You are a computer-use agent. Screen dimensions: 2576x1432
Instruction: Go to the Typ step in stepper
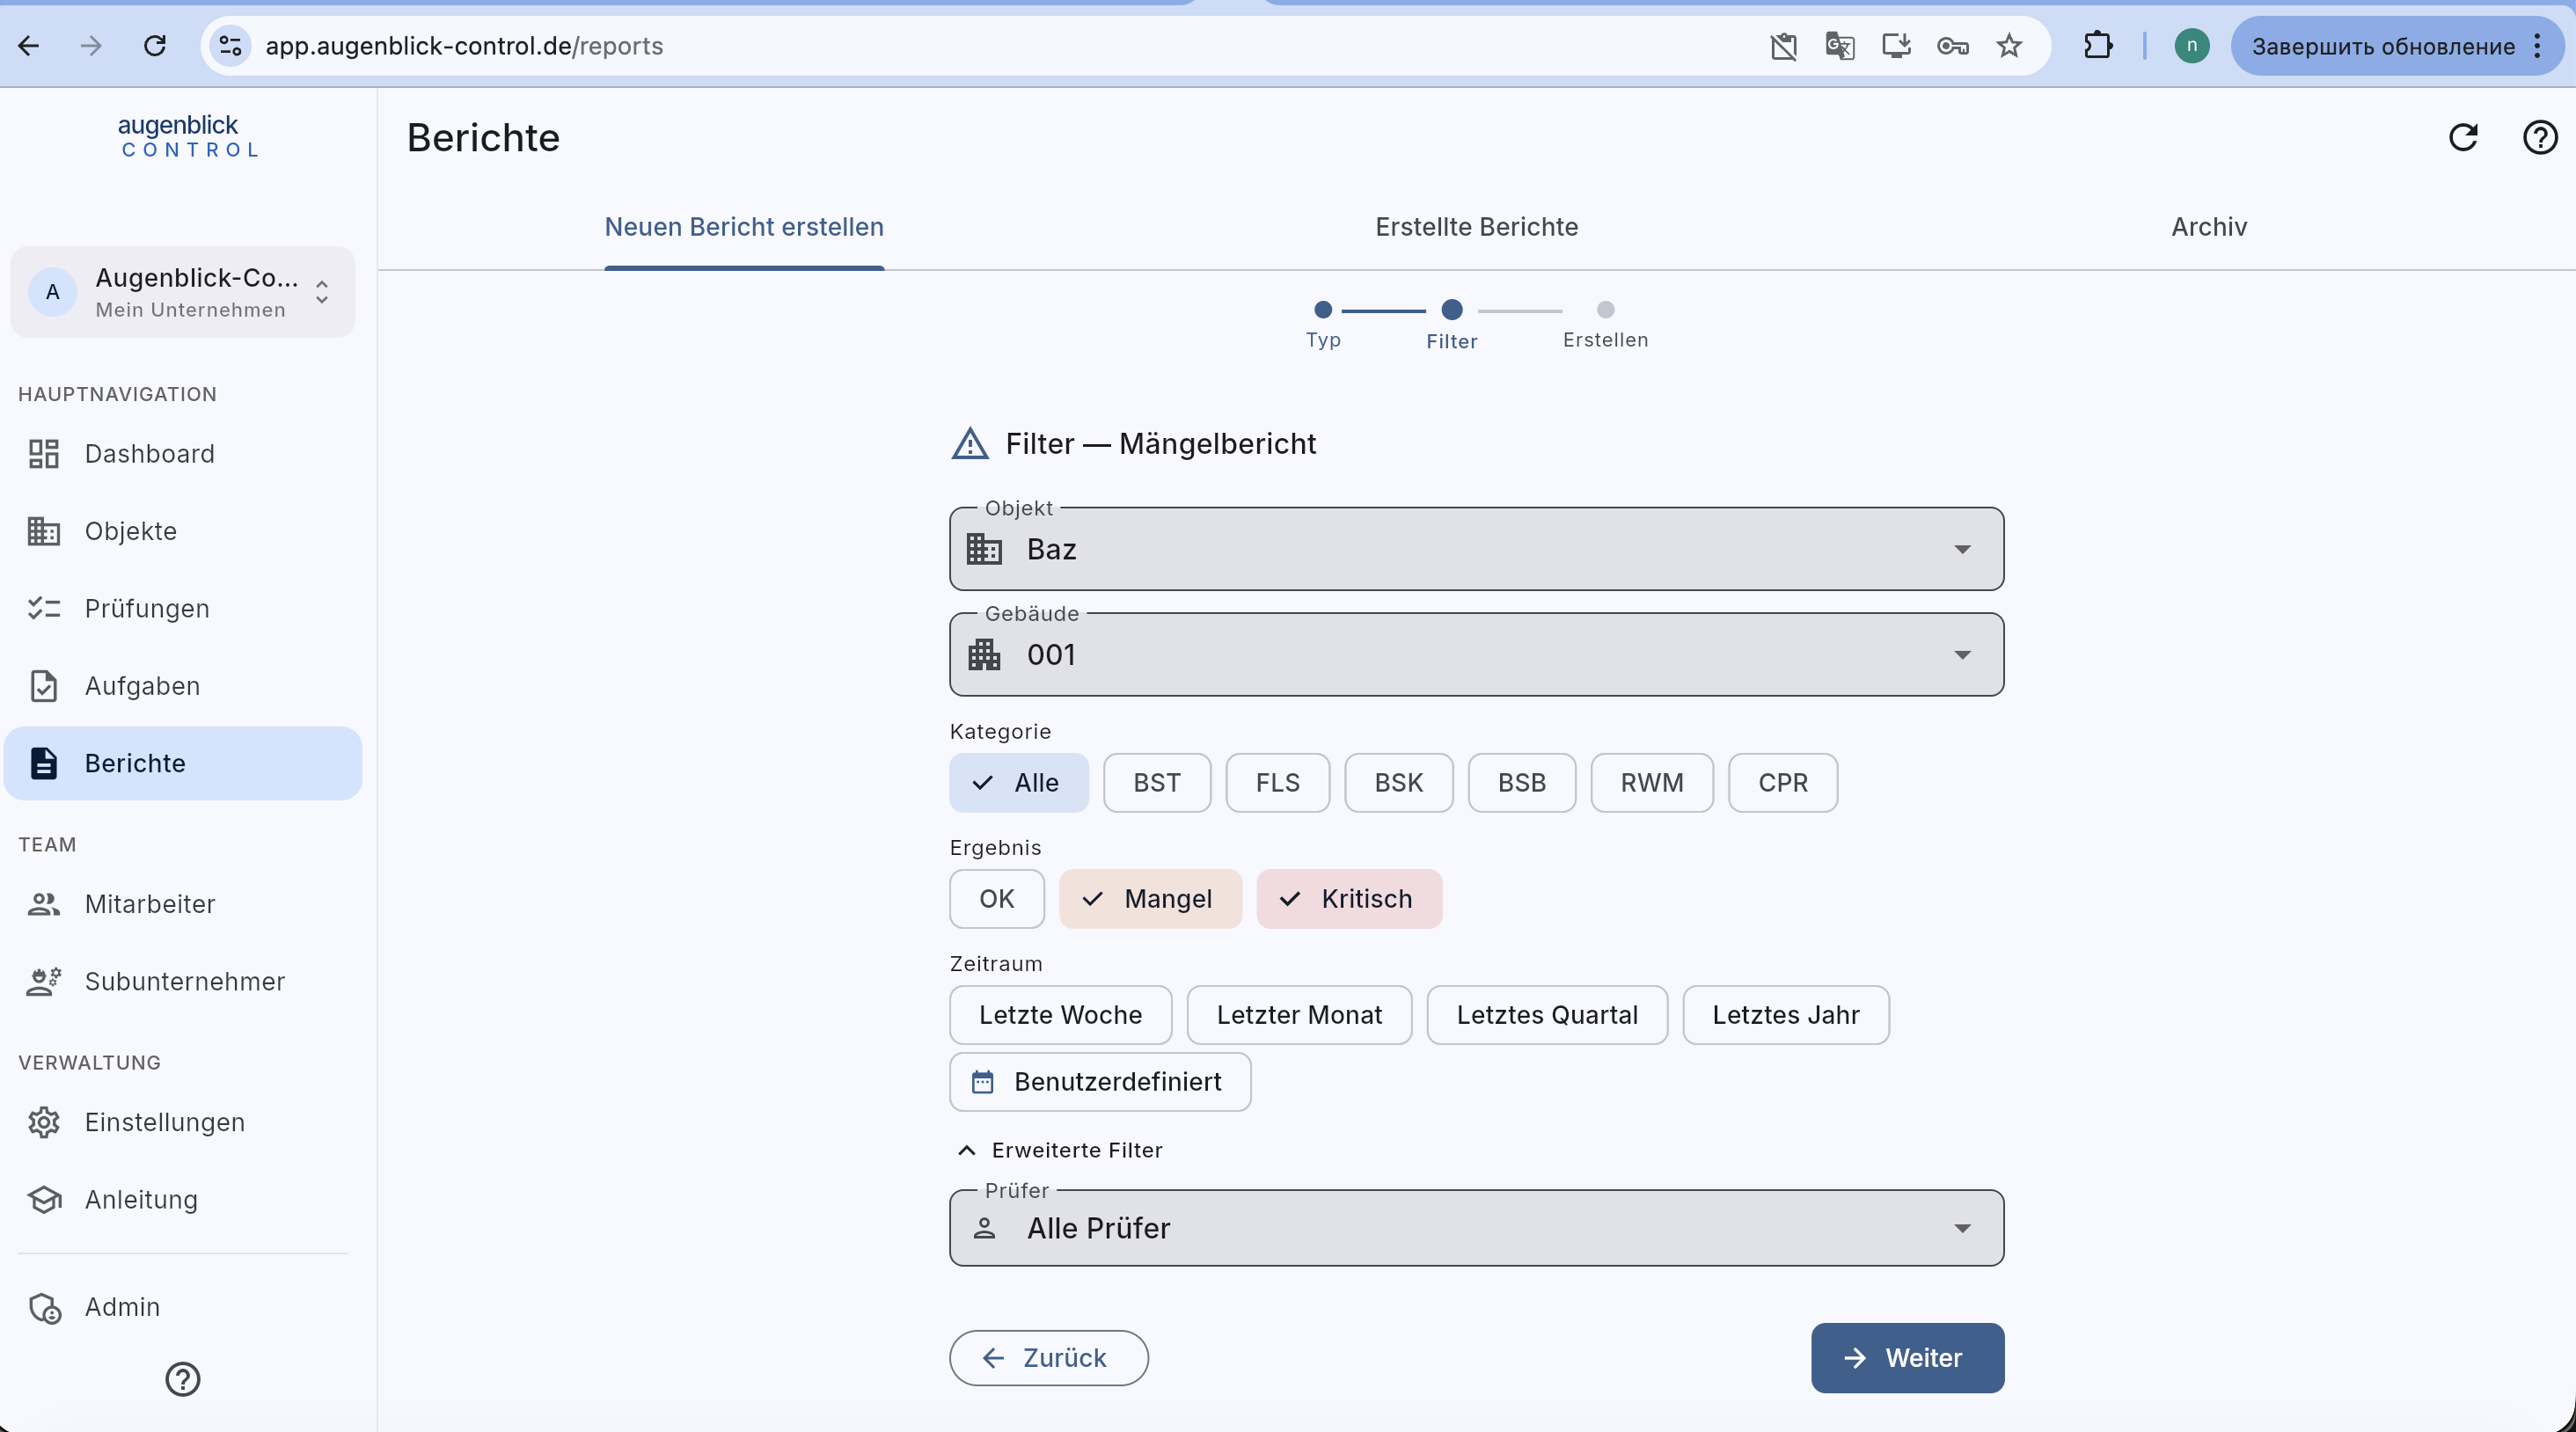[1323, 324]
